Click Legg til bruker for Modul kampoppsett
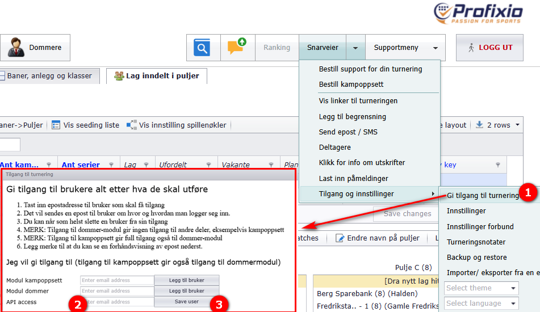Screen dimensions: 540x312 pos(187,280)
